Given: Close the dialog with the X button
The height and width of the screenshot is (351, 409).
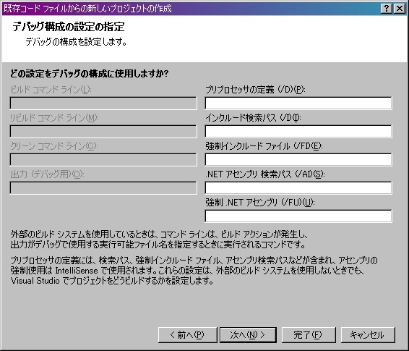Looking at the screenshot, I should 400,9.
